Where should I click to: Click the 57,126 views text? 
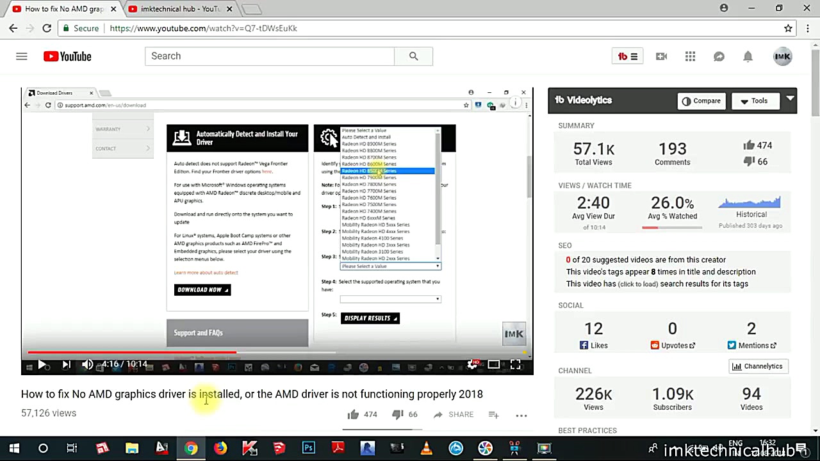[x=49, y=414]
